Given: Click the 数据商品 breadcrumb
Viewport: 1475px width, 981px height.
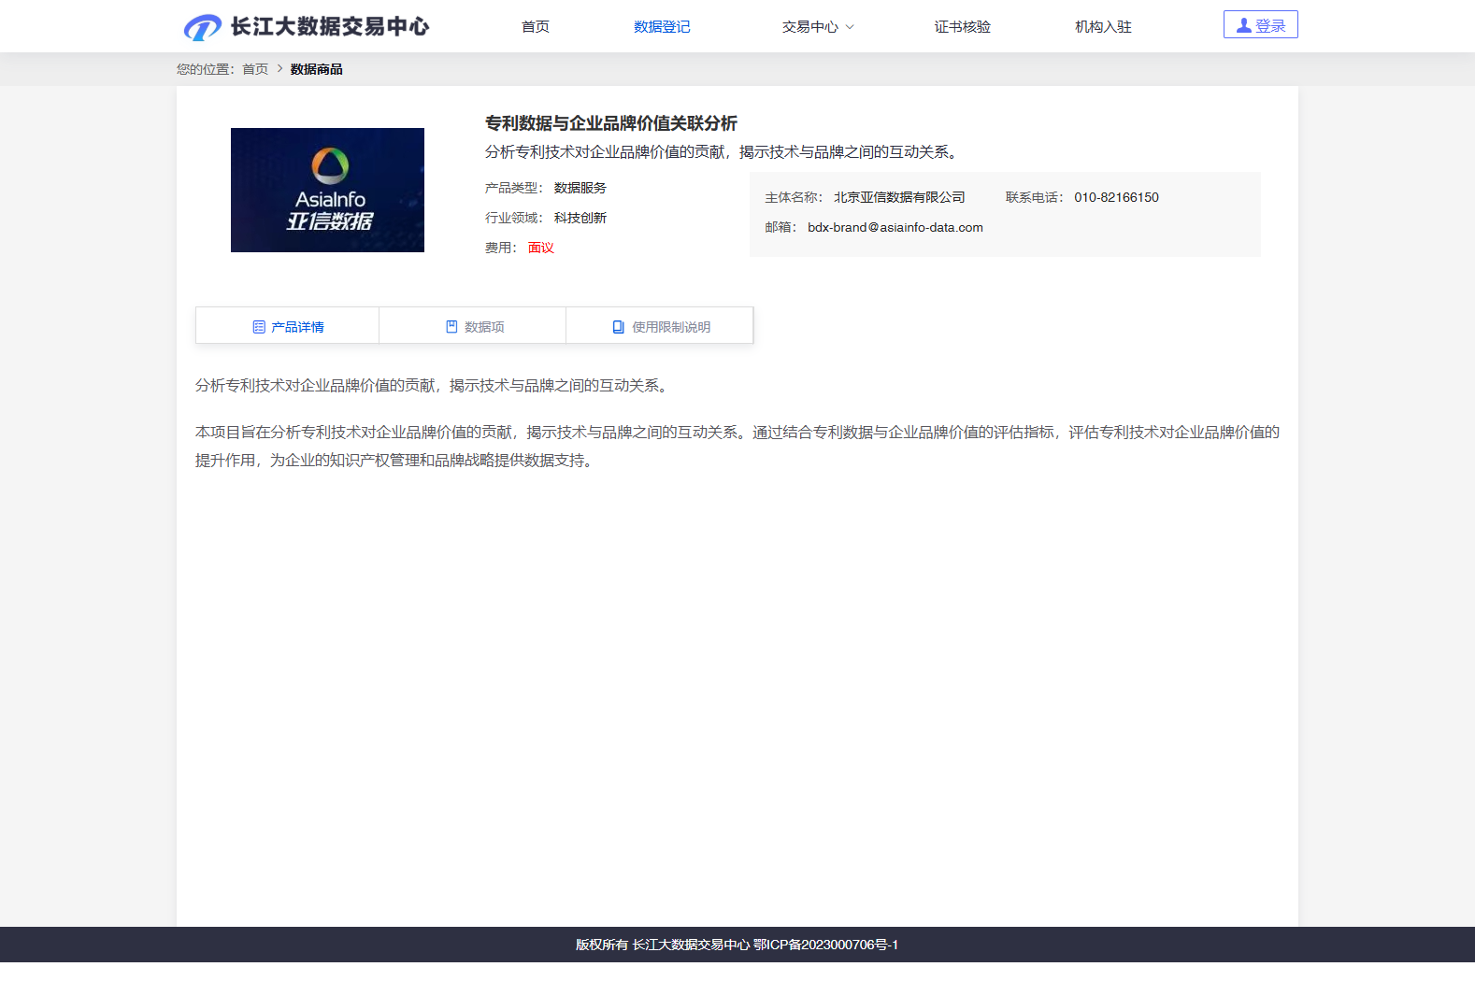Looking at the screenshot, I should point(317,69).
